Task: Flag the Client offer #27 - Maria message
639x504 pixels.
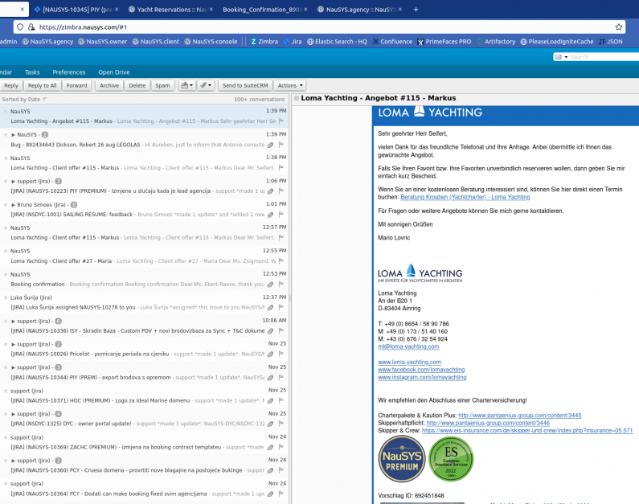Action: coord(281,260)
